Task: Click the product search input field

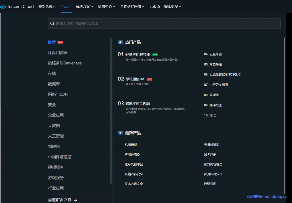Action: [x=164, y=23]
